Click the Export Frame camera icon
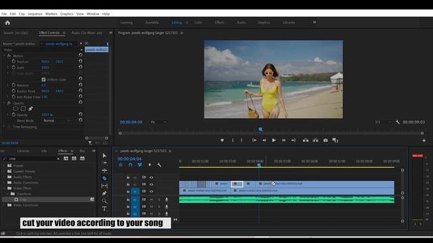 [x=325, y=140]
